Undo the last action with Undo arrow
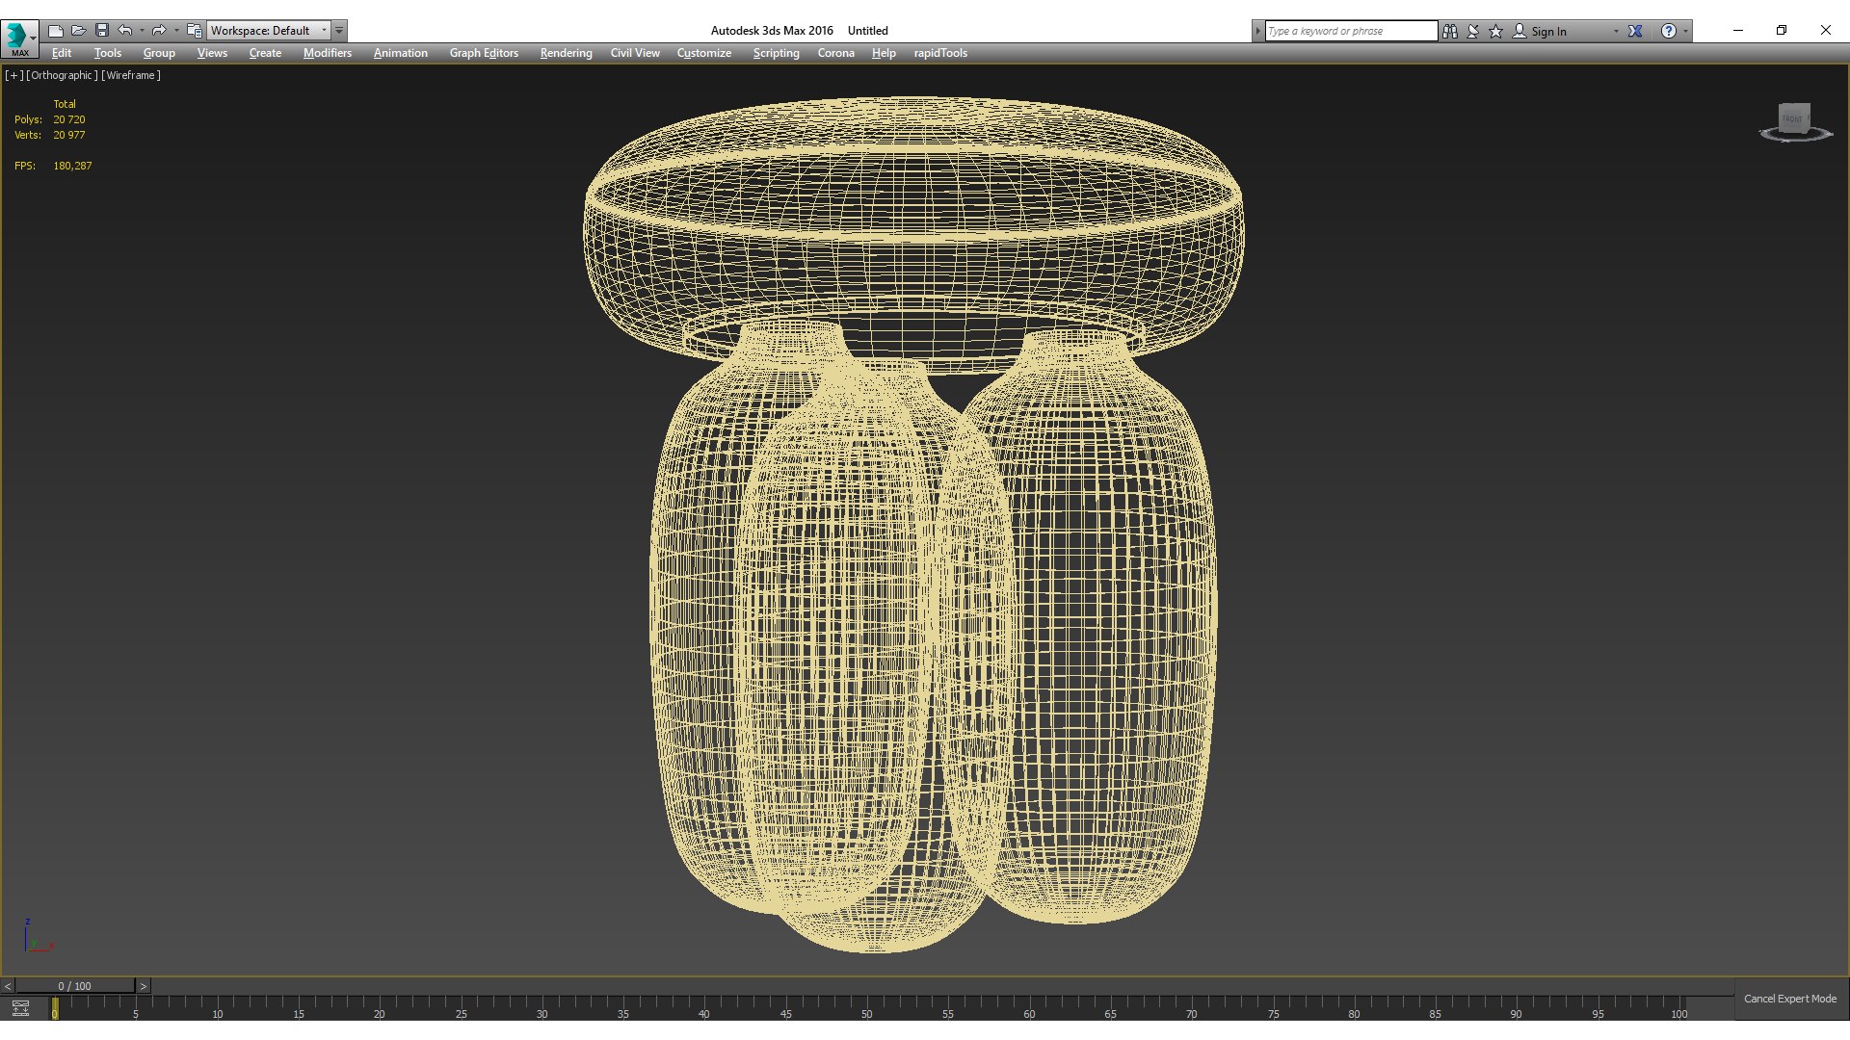The image size is (1850, 1040). pyautogui.click(x=125, y=31)
